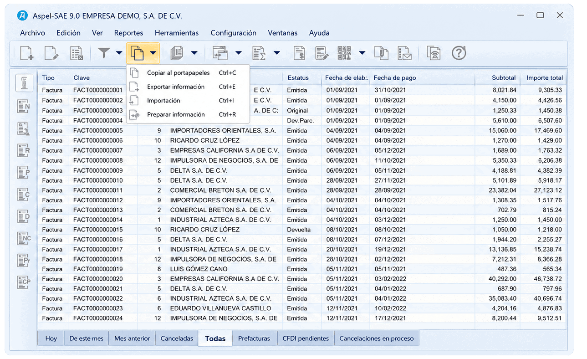Sort by the Subtotal column header
587x359 pixels.
point(504,78)
